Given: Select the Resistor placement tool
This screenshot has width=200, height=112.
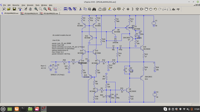Looking at the screenshot, I should click(123, 9).
